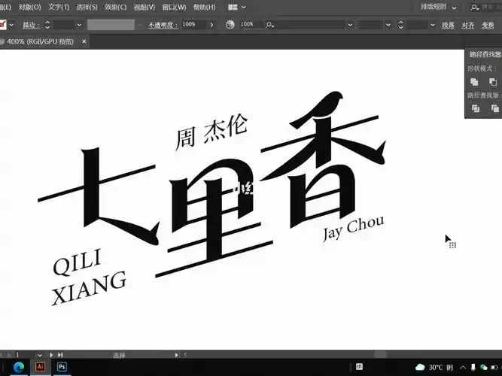
Task: Open the 描边 stroke panel link
Action: pyautogui.click(x=31, y=25)
